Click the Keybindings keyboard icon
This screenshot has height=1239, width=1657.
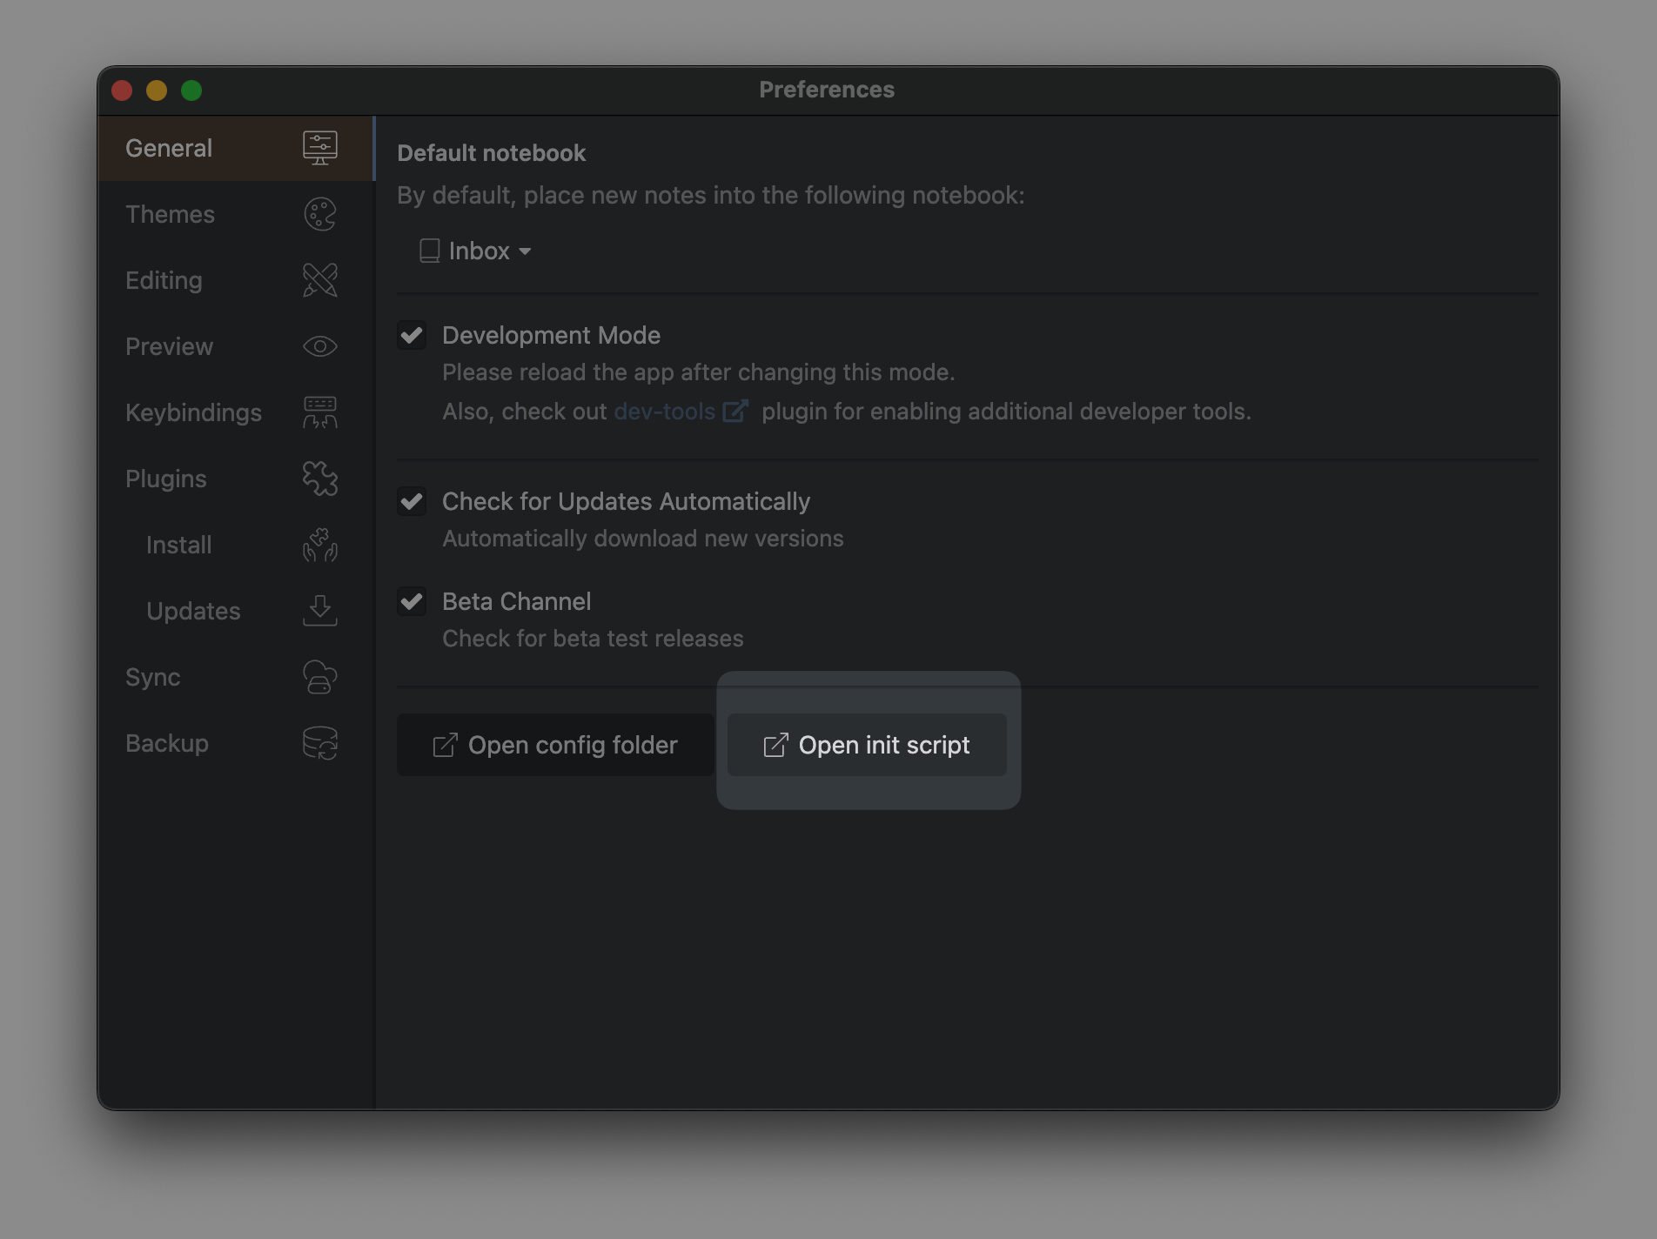(x=319, y=412)
